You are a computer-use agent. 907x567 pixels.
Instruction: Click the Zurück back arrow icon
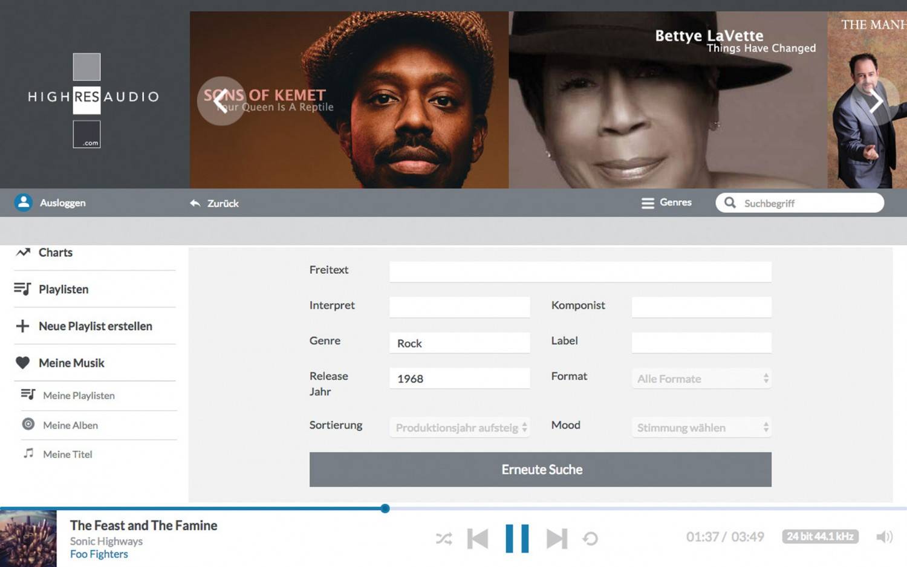(x=195, y=203)
